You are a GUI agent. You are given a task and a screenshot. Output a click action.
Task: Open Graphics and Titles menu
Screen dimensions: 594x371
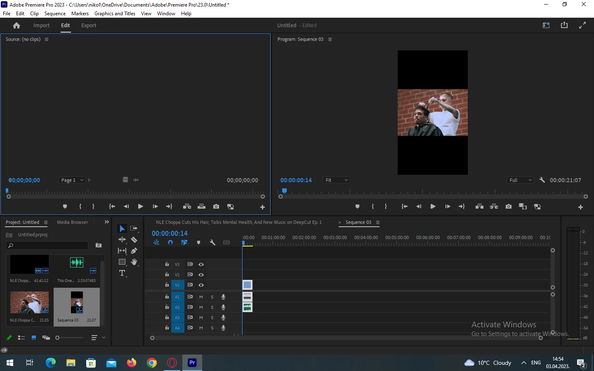(x=115, y=14)
